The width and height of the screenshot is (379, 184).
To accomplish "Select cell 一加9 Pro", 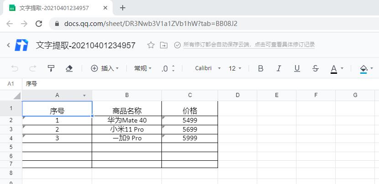I will click(x=127, y=138).
